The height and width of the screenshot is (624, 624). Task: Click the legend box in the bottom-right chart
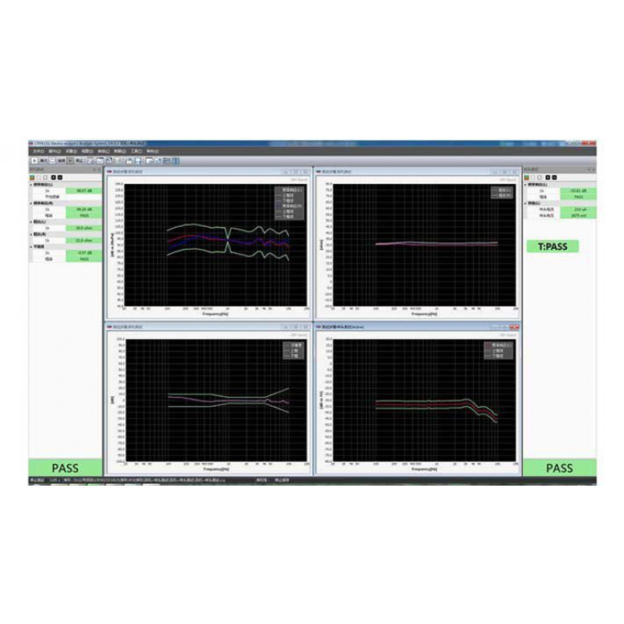point(498,351)
